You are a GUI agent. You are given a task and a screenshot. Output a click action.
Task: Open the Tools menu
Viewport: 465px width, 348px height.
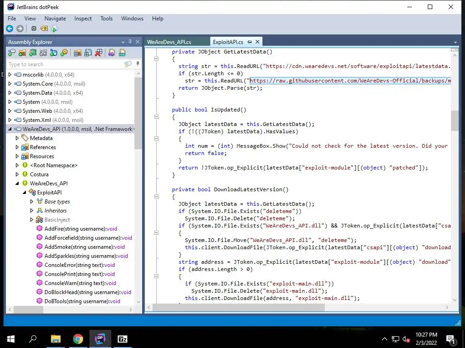106,18
